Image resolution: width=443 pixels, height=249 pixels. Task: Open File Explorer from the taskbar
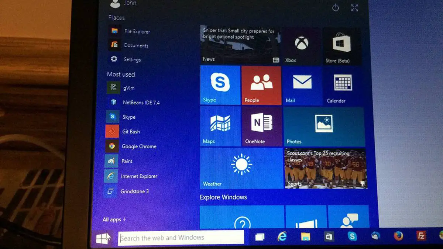click(305, 236)
